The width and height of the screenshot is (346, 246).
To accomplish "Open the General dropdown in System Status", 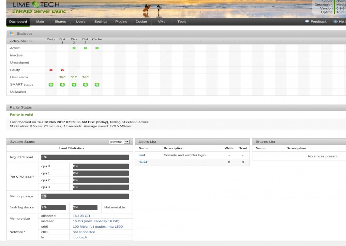I will [119, 142].
